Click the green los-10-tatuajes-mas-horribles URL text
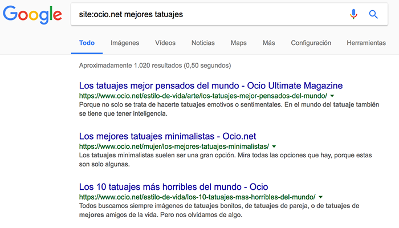 tap(197, 197)
